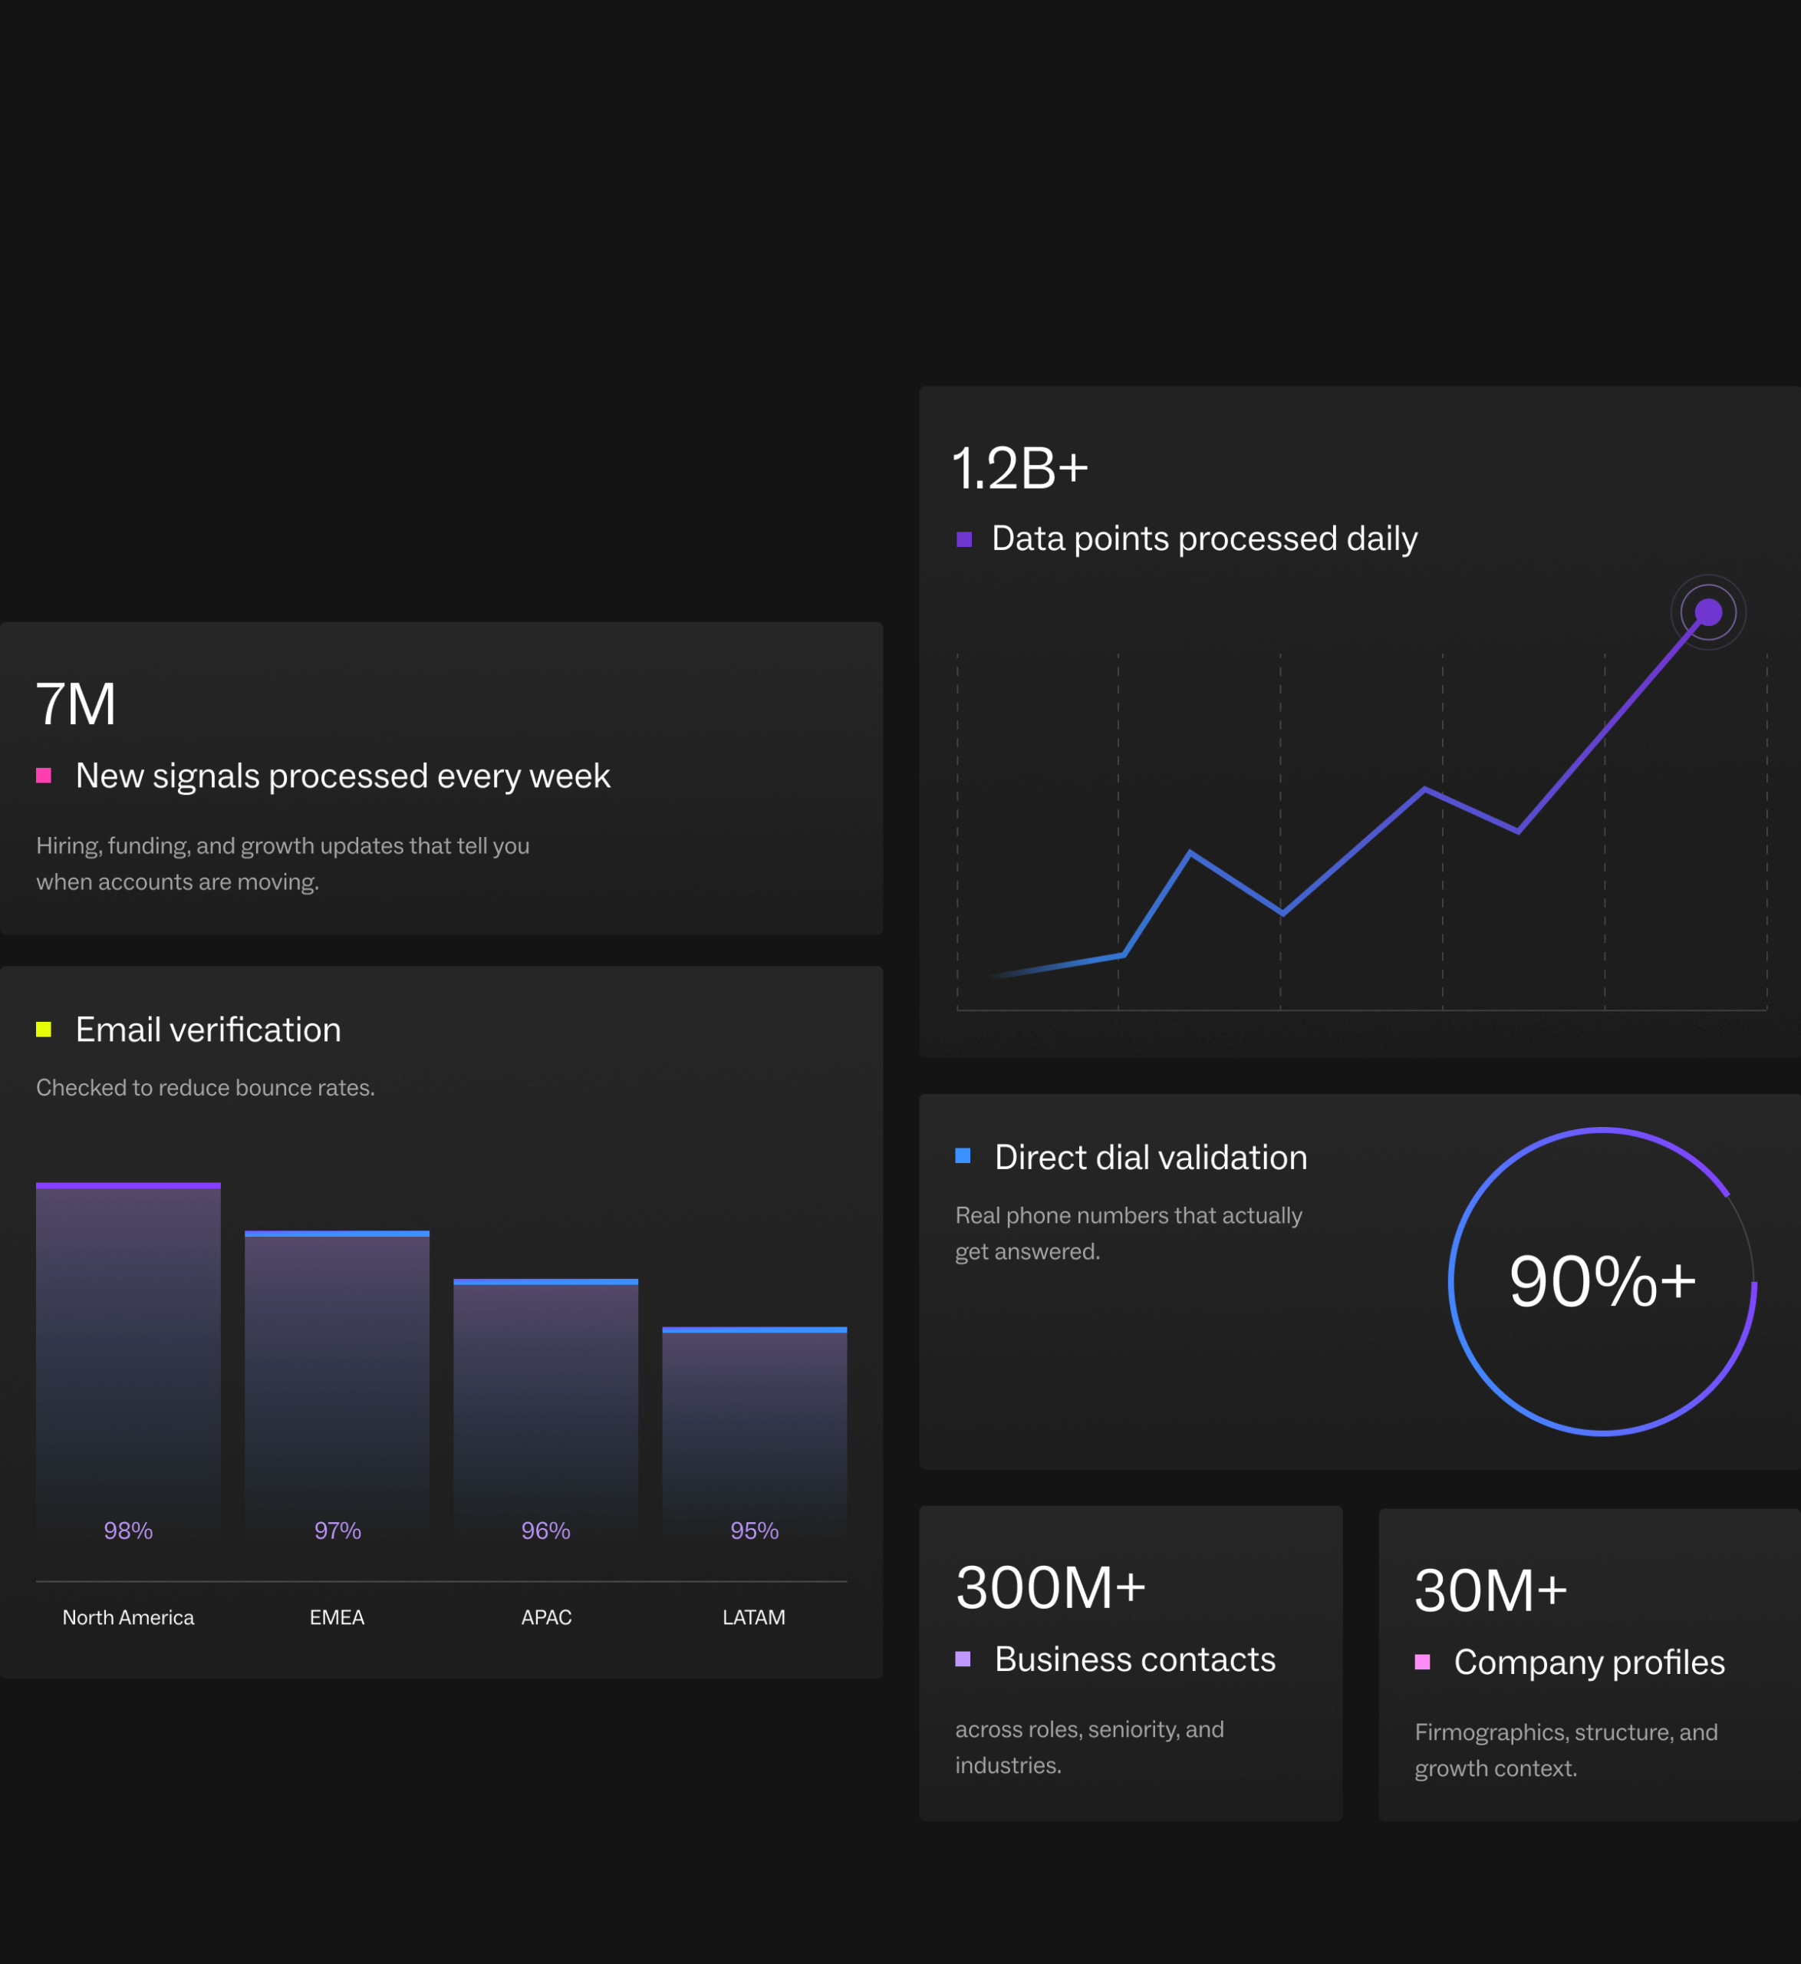Click the glowing purple endpoint on line chart
Image resolution: width=1801 pixels, height=1964 pixels.
pos(1707,612)
